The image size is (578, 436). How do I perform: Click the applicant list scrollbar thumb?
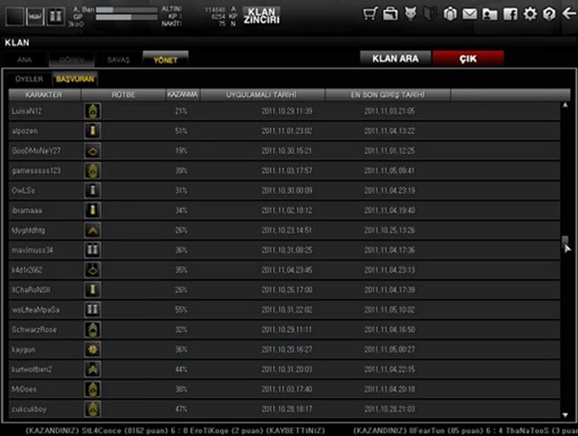tap(565, 242)
